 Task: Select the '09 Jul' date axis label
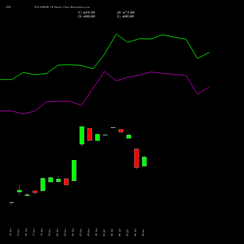pos(143,233)
